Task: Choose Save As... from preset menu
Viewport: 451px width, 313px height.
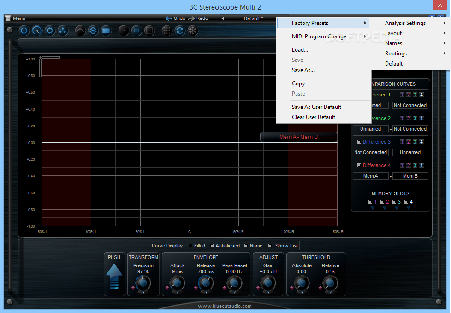Action: coord(323,70)
